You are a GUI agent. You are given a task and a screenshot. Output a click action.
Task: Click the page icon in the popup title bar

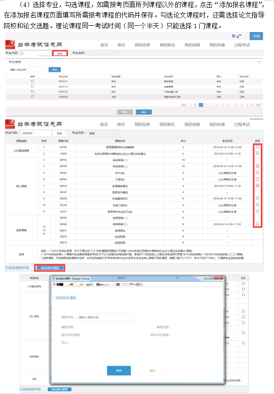(53, 279)
